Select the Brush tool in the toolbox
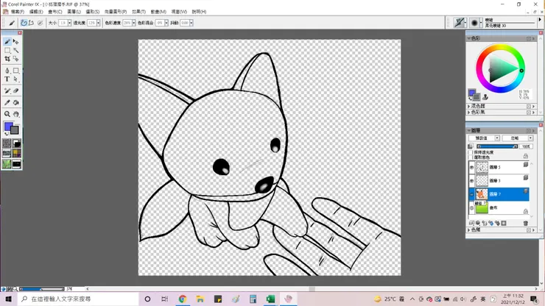 pos(7,42)
